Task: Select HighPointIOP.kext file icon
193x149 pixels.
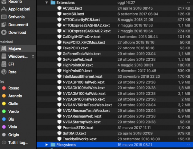Action: click(x=59, y=65)
